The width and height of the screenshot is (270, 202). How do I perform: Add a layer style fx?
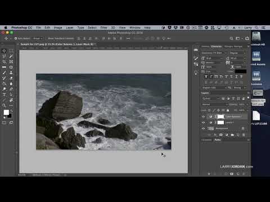[x=215, y=135]
